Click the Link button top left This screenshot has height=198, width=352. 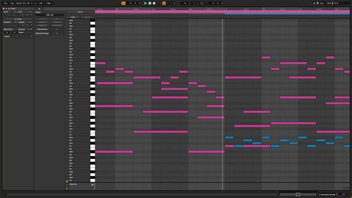5,3
